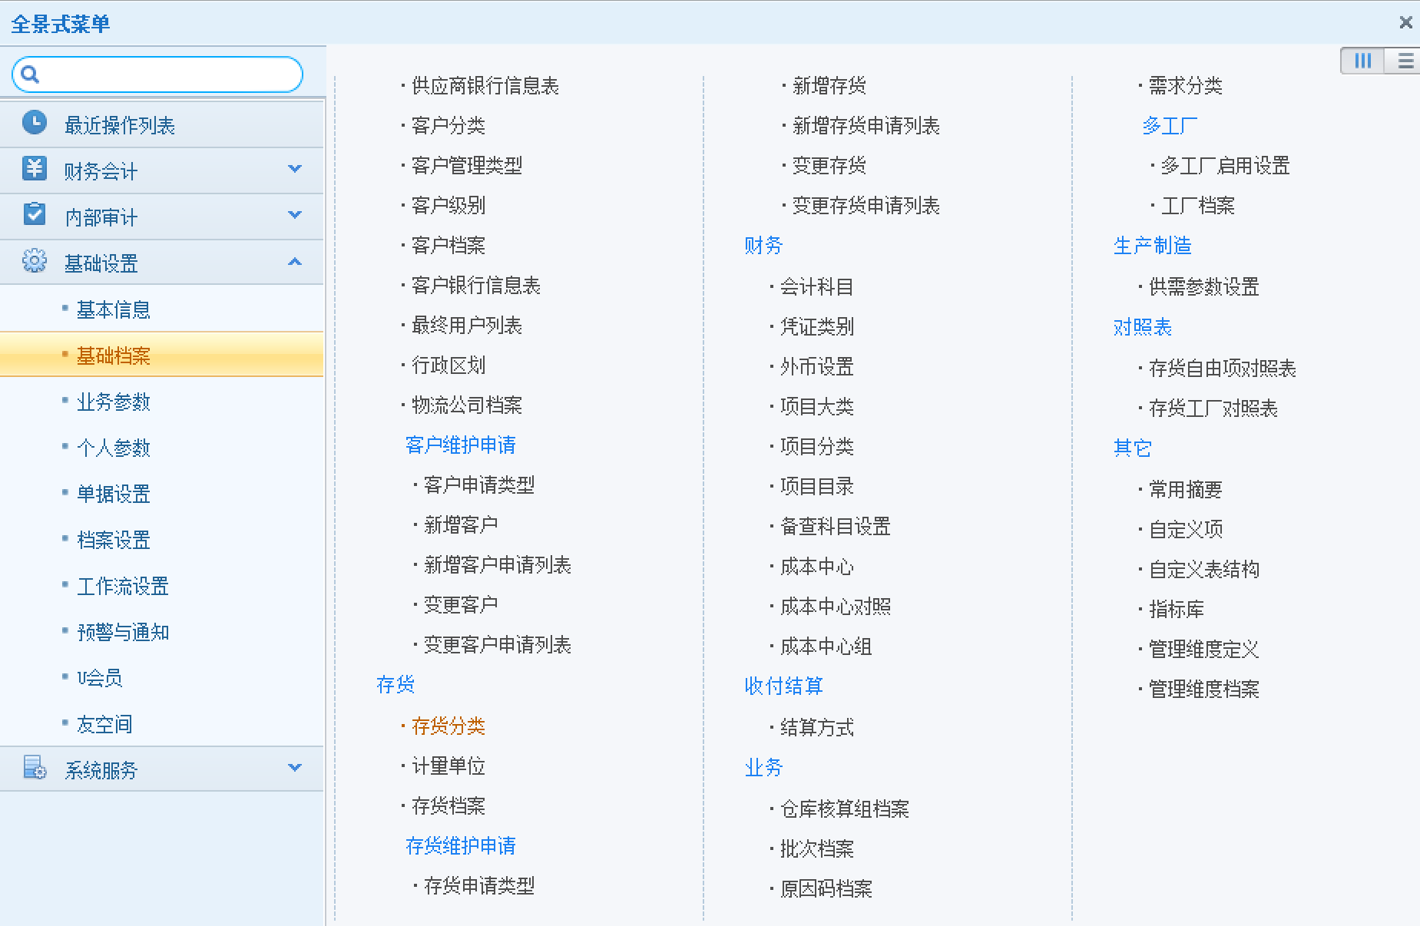Select 档案设置 in the sidebar
The width and height of the screenshot is (1420, 926).
click(114, 540)
